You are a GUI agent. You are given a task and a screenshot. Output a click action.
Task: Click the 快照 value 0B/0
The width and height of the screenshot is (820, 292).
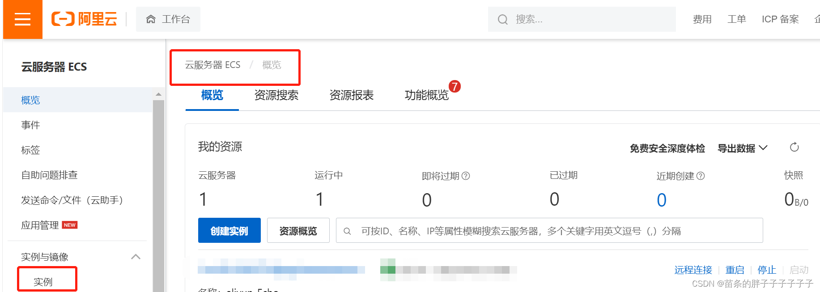coord(796,199)
